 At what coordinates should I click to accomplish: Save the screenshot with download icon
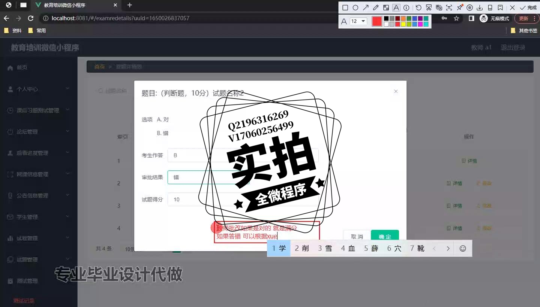click(480, 7)
